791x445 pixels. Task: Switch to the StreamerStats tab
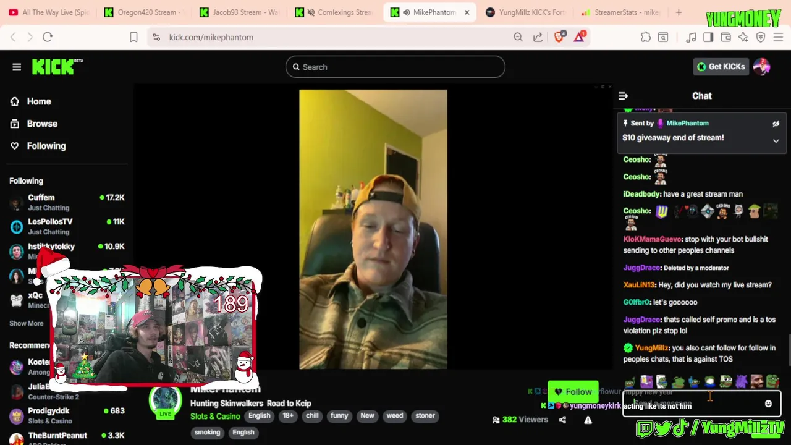tap(620, 12)
